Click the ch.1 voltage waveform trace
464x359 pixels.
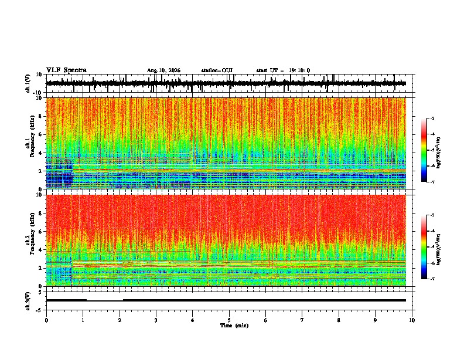pyautogui.click(x=226, y=83)
